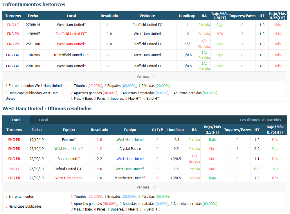Click chevron beside lower Ver más
The height and width of the screenshot is (214, 290).
coord(154,187)
